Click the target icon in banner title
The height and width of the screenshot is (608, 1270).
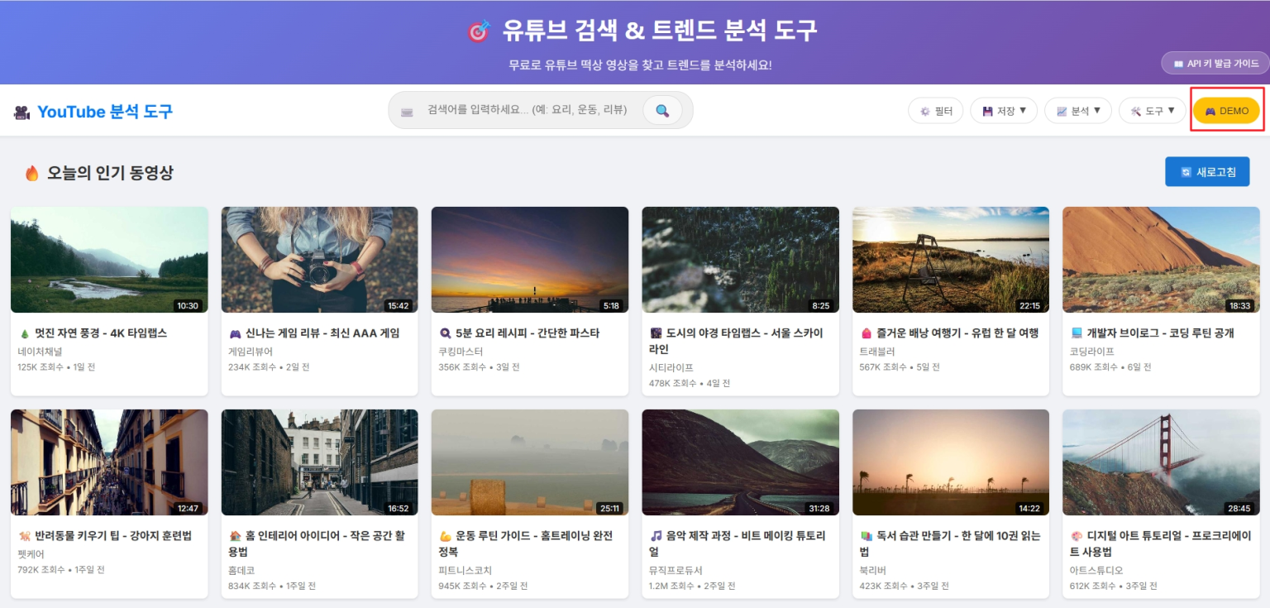point(479,31)
